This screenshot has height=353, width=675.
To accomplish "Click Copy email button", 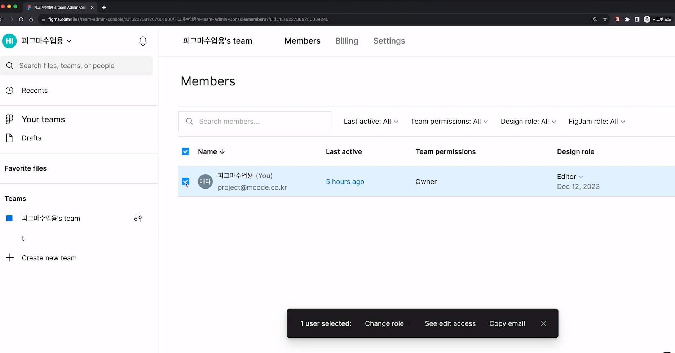I will pos(507,323).
